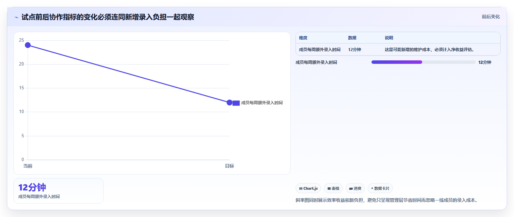
Task: Select the 当前 data point on the chart
Action: pos(28,45)
